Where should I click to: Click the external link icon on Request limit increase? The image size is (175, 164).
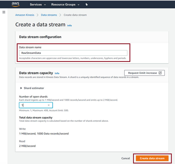tap(160, 73)
